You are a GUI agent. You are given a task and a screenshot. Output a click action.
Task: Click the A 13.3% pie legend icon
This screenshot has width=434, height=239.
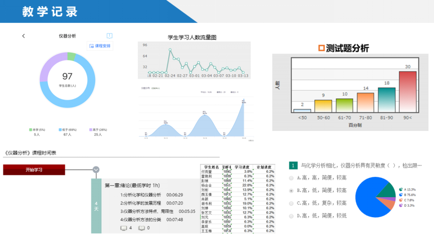pos(400,189)
